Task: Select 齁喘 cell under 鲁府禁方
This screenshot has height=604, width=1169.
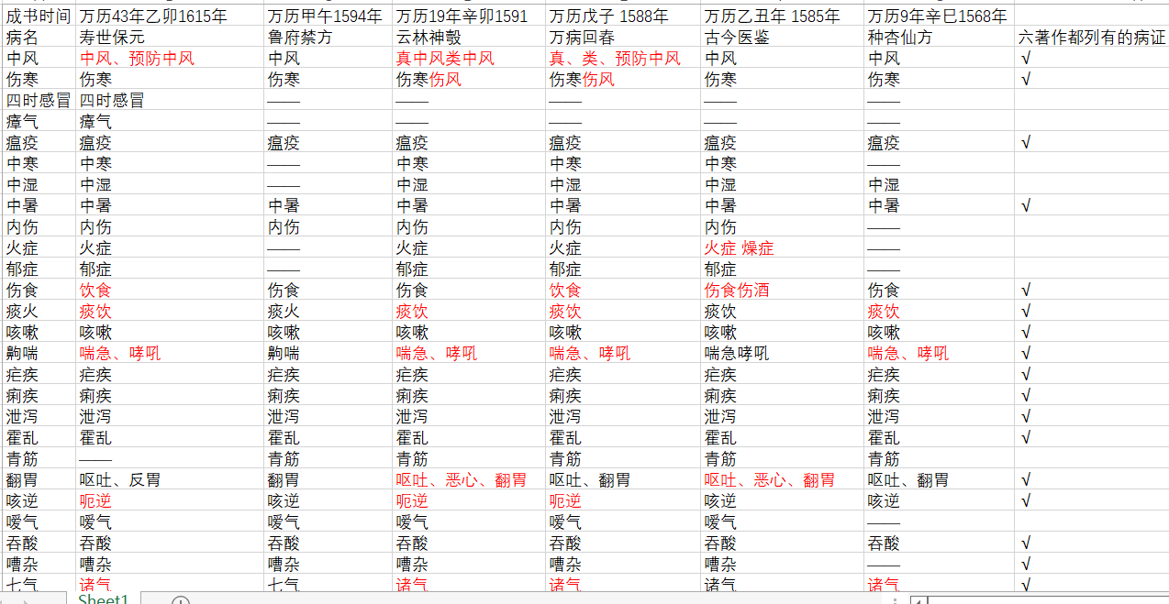Action: (328, 353)
